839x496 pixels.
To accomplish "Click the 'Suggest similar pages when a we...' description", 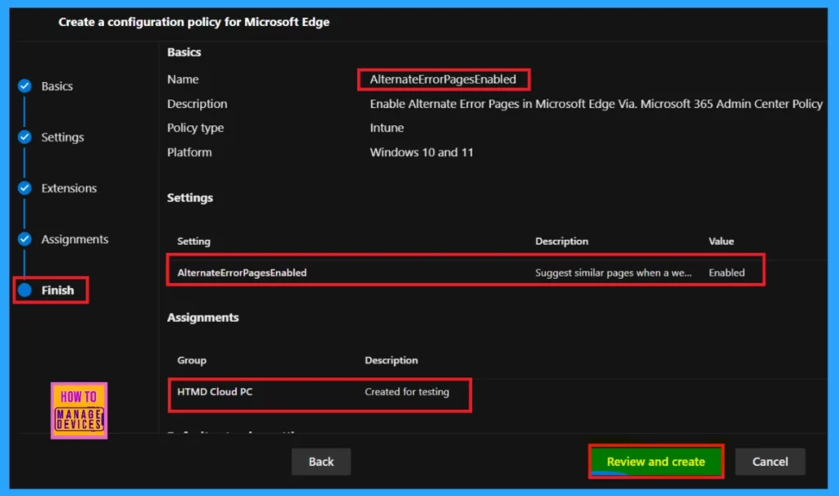I will tap(613, 273).
